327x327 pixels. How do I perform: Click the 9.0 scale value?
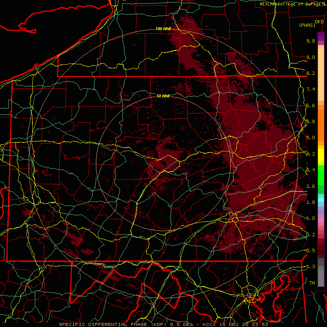[311, 57]
